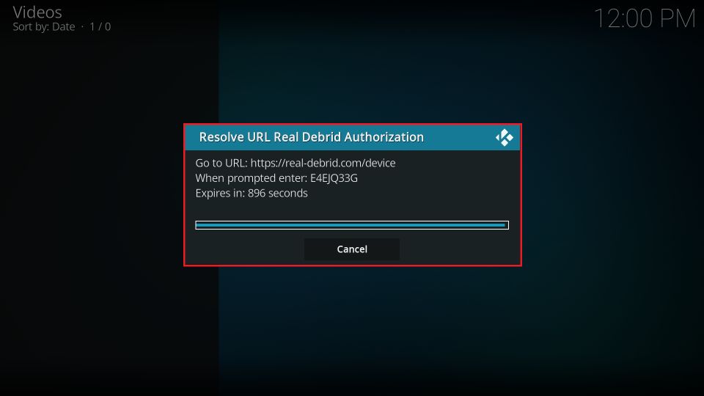This screenshot has width=704, height=396.
Task: Change the 'Sort by: Date' option
Action: point(43,27)
